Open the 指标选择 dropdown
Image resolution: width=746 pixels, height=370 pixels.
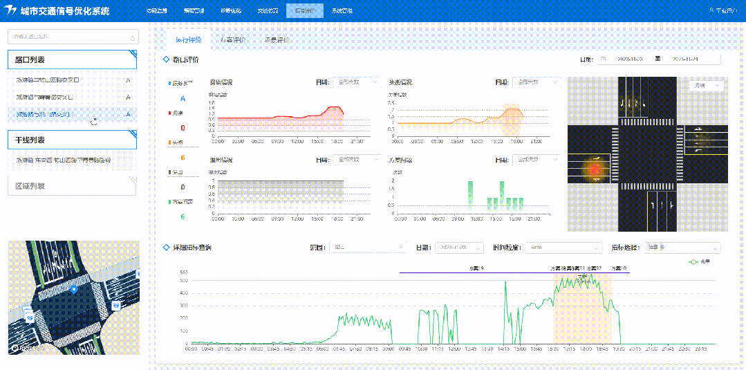pyautogui.click(x=682, y=248)
